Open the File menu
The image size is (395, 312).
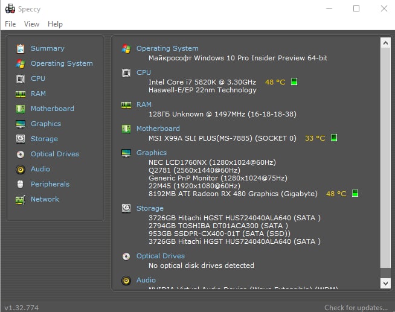click(x=10, y=24)
